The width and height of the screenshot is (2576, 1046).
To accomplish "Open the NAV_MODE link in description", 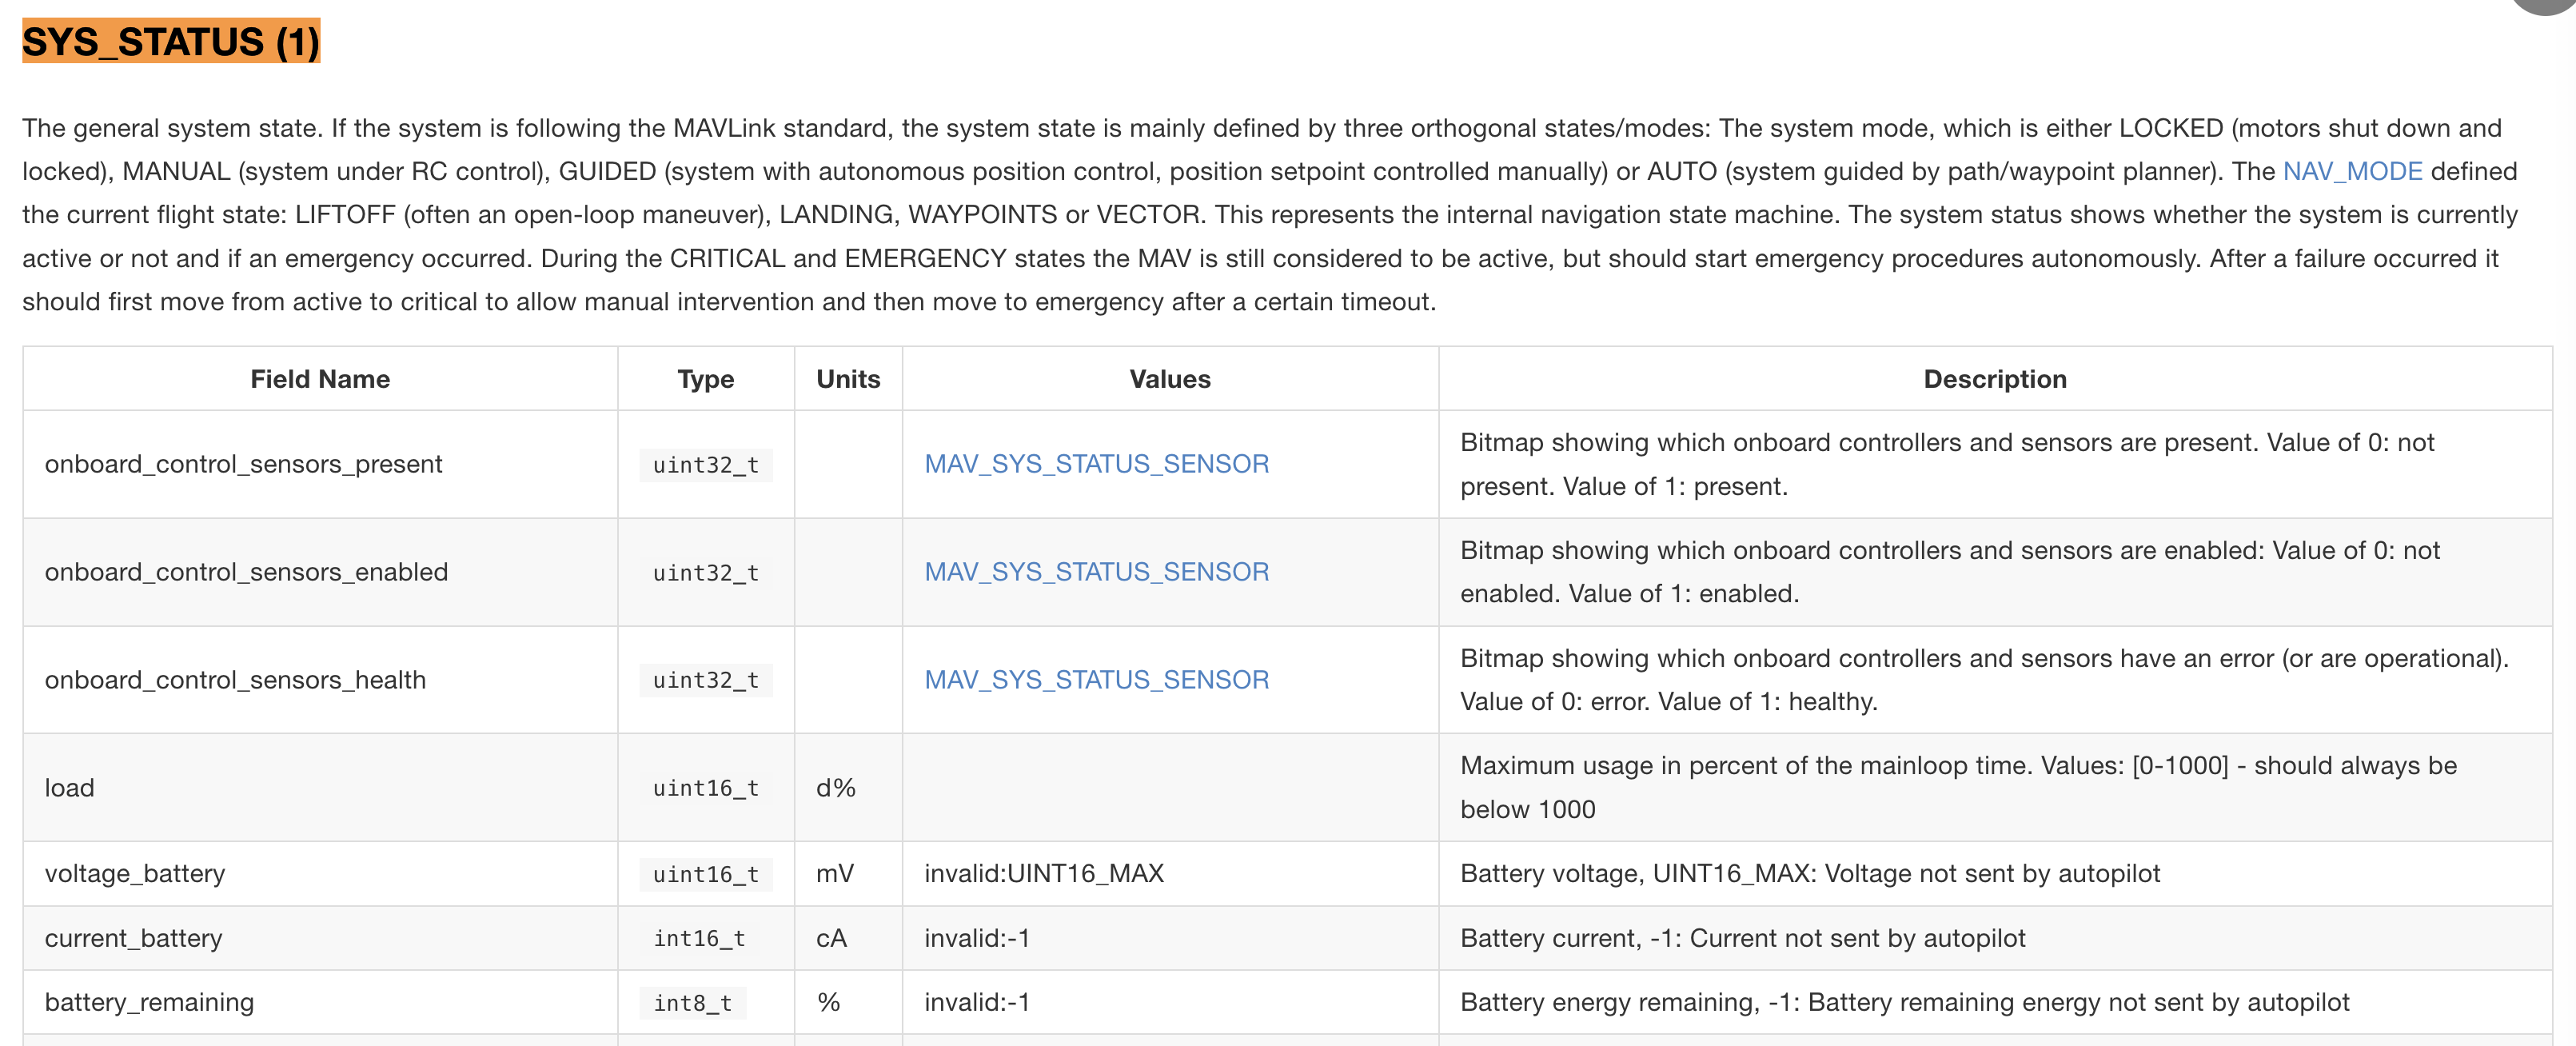I will 2352,171.
